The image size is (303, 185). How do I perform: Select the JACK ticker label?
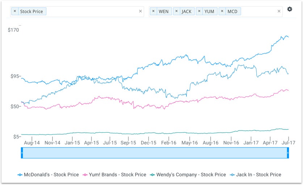tap(186, 11)
